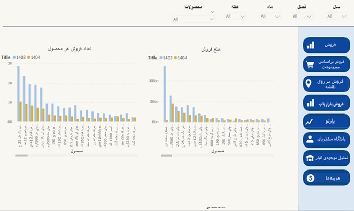This screenshot has width=354, height=211.
Task: Click the scrollbar under مبلغ فروش chart
Action: (x=218, y=156)
